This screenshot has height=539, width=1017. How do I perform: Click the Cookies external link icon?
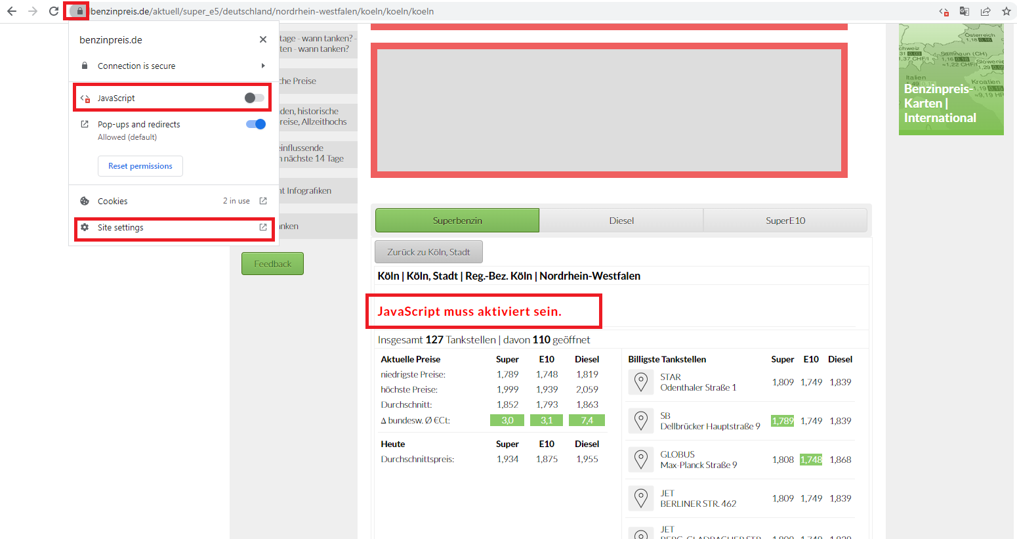(x=263, y=201)
